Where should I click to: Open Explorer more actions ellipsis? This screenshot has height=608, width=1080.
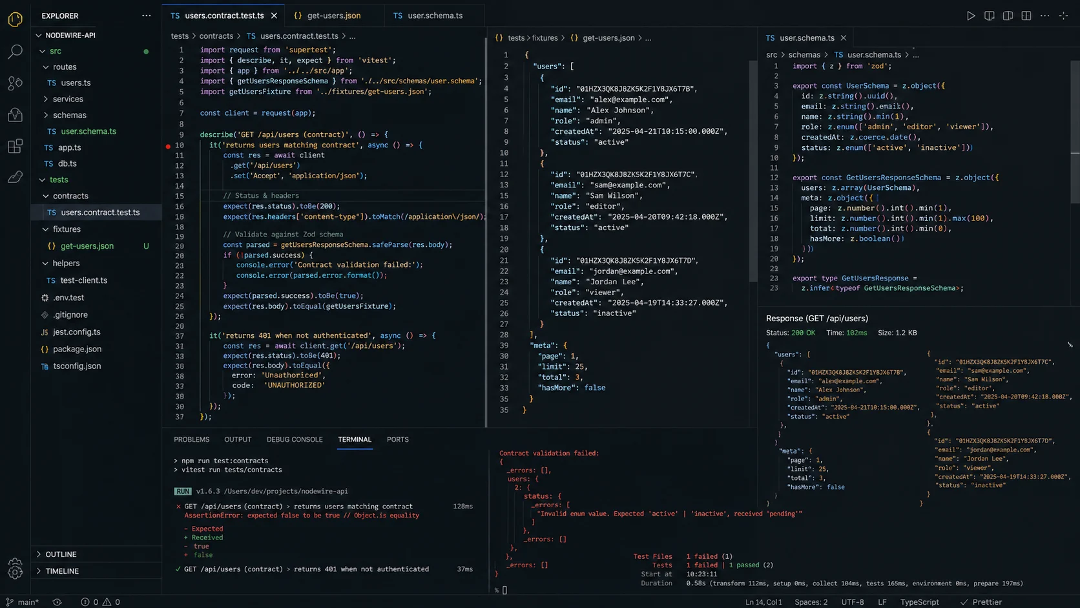coord(147,16)
